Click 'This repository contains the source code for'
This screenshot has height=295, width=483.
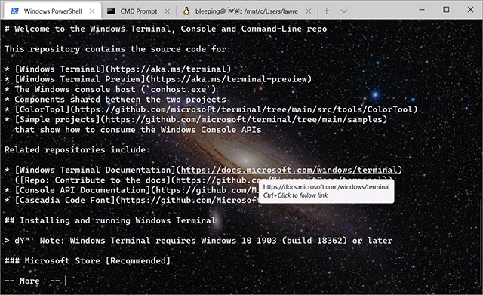pos(118,49)
